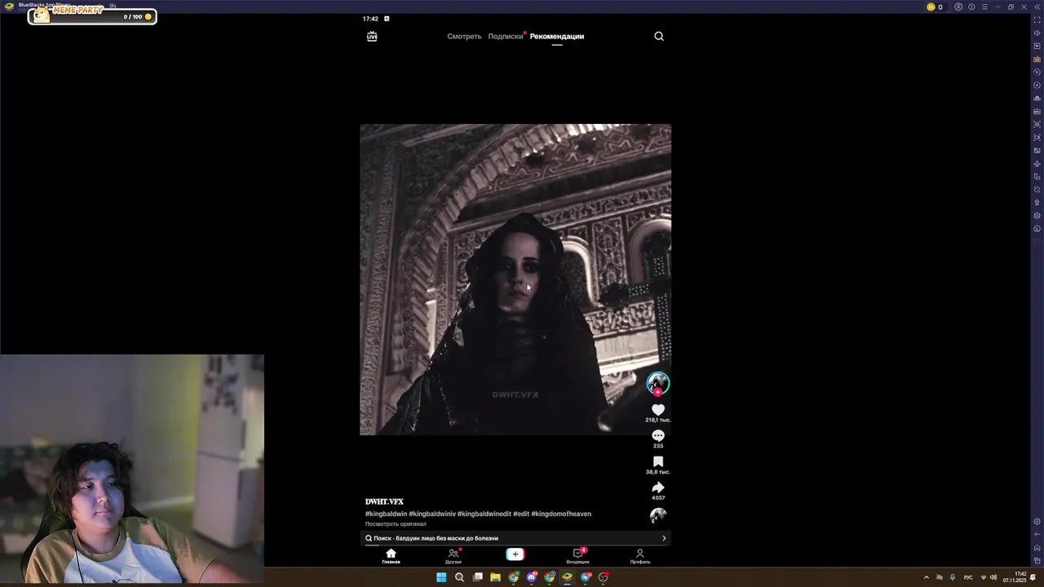The height and width of the screenshot is (587, 1044).
Task: Open hashtag #kingdomofheaven
Action: point(561,514)
